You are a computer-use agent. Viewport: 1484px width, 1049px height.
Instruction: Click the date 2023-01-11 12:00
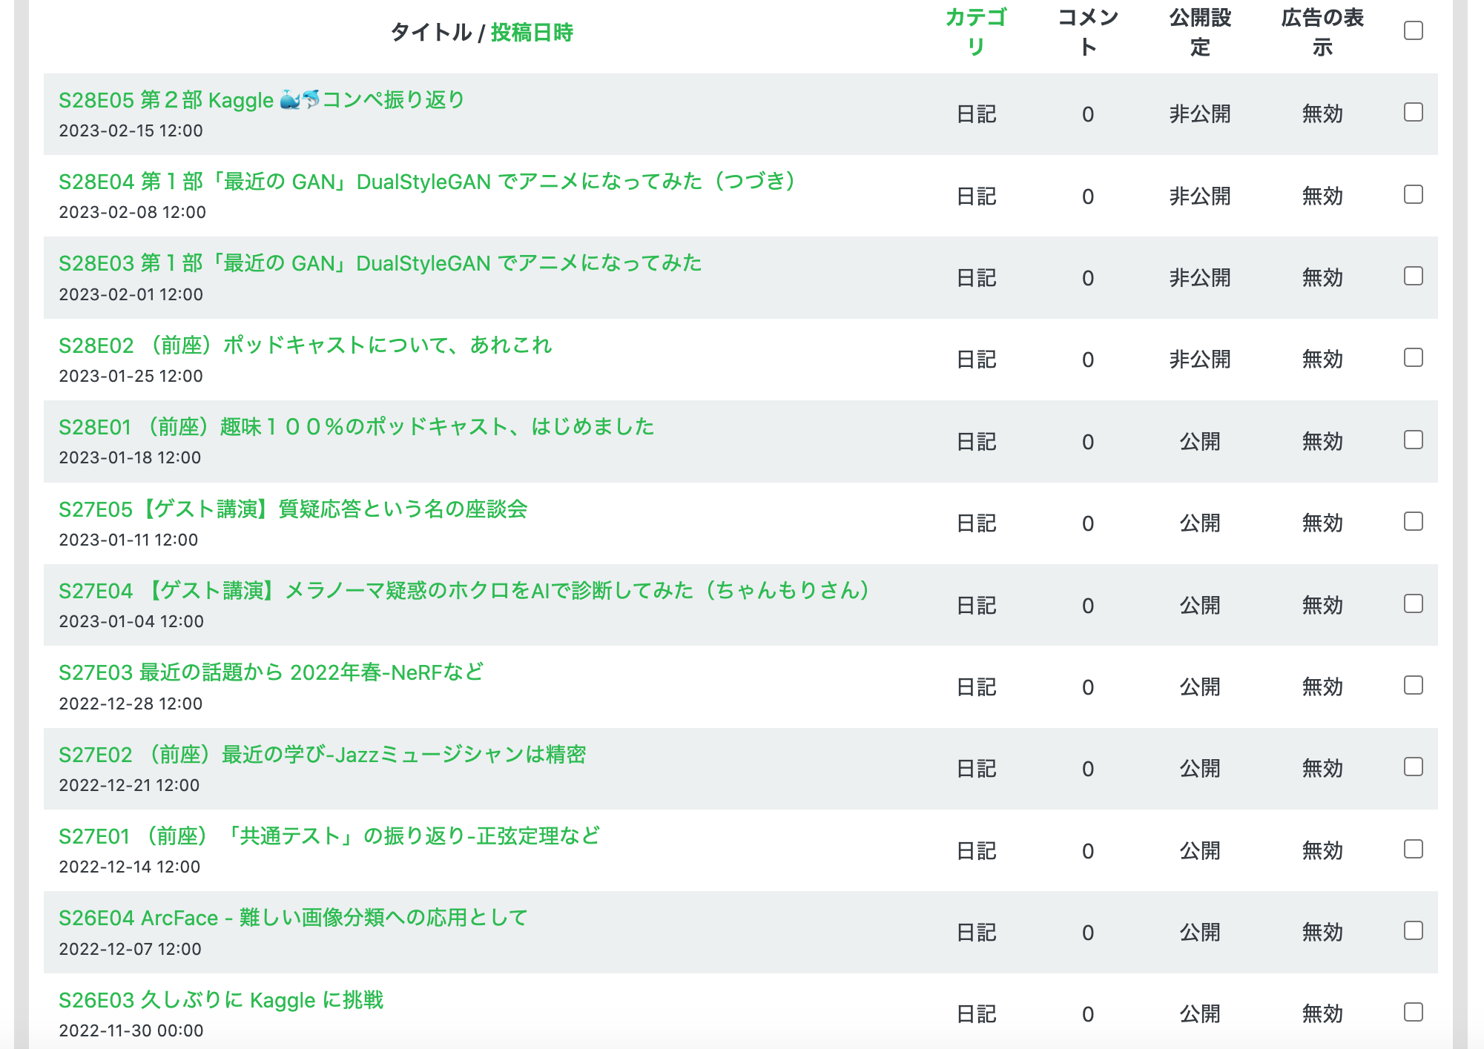[x=129, y=540]
